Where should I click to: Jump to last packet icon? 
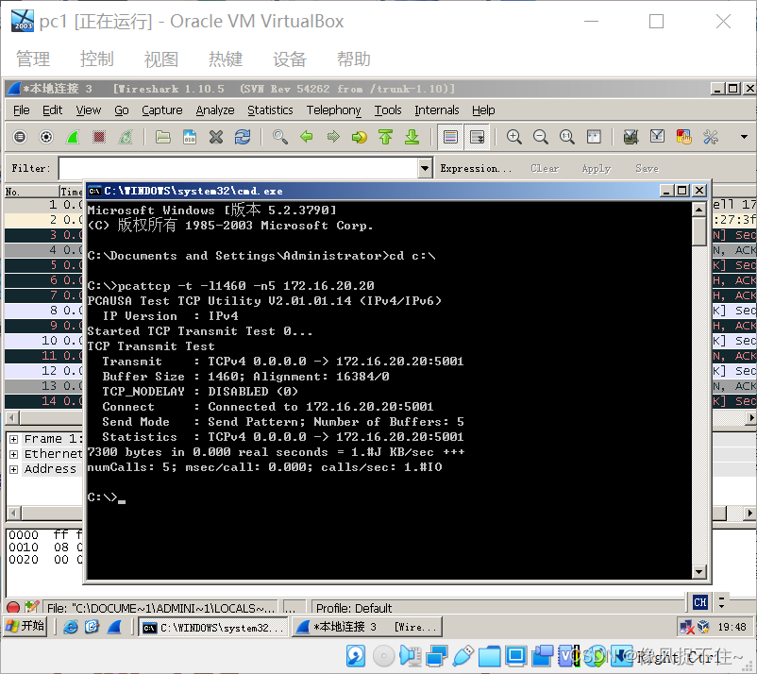pos(412,137)
